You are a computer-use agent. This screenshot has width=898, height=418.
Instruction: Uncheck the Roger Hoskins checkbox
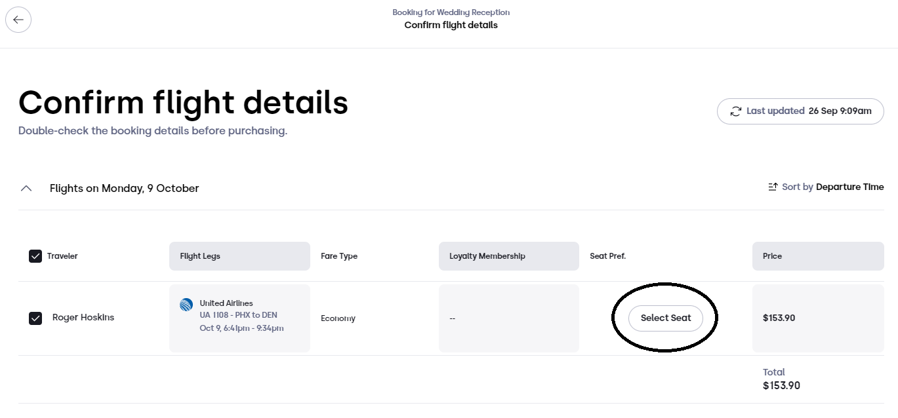[35, 318]
